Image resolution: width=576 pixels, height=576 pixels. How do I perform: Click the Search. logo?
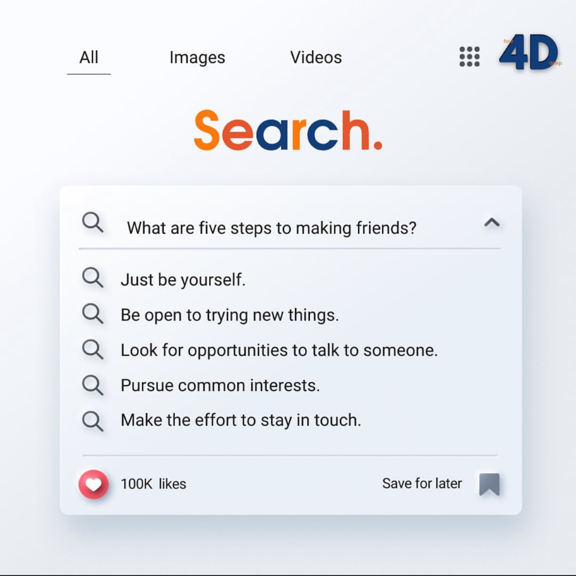coord(288,131)
